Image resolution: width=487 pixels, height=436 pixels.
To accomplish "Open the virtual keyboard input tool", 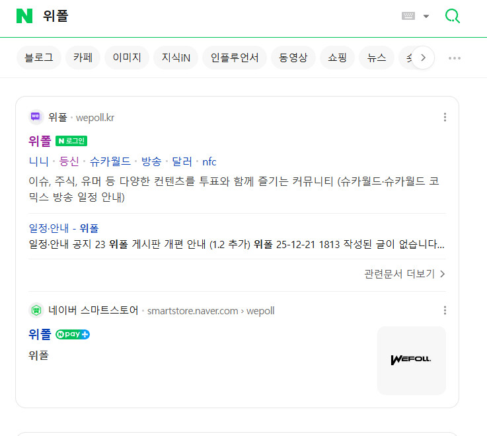I will 408,16.
